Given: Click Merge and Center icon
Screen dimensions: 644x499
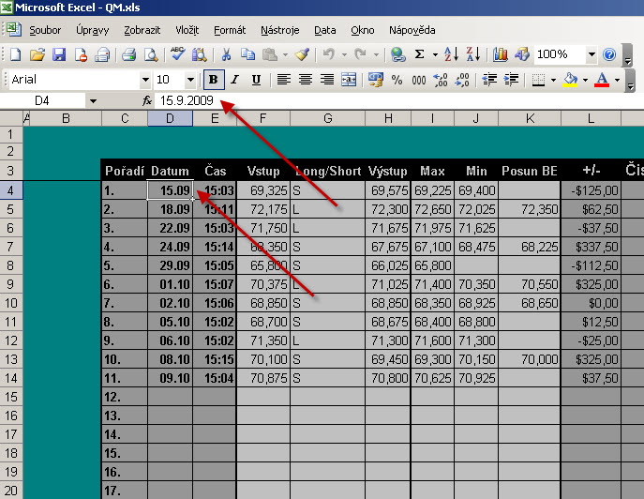Looking at the screenshot, I should (349, 80).
